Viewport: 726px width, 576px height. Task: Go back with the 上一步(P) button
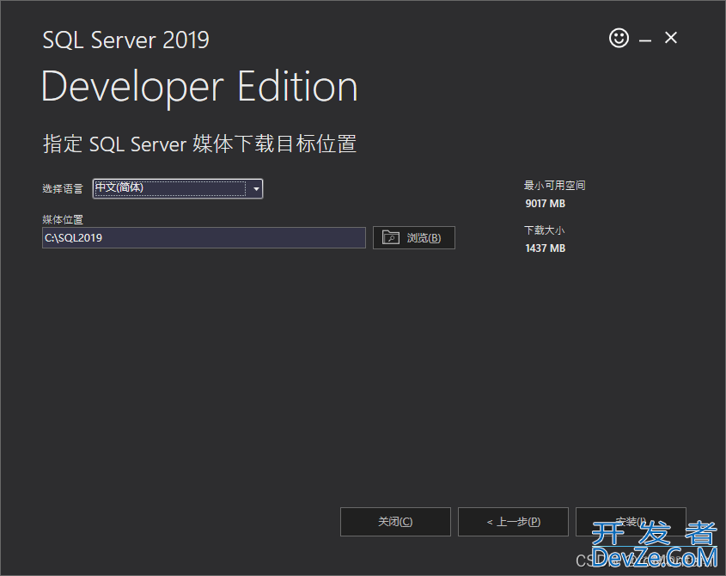pos(513,522)
